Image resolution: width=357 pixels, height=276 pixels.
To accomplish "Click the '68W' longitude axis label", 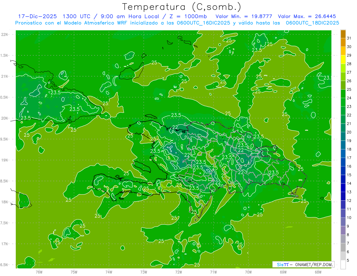I will click(x=318, y=272).
